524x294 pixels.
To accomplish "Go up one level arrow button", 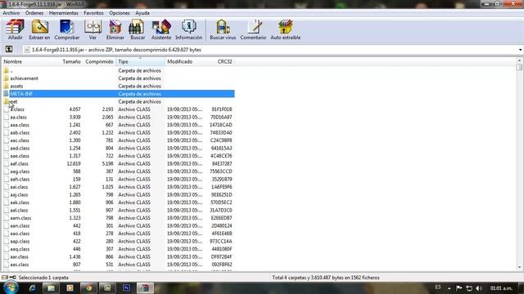I will [x=9, y=50].
